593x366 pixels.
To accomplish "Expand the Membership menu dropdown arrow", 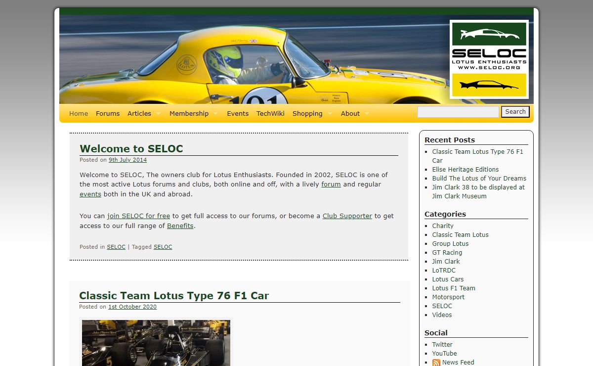I will tap(215, 114).
